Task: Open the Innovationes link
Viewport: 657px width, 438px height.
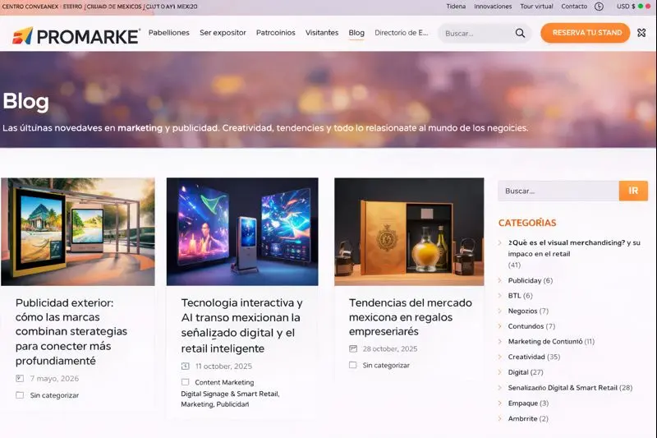Action: point(493,7)
